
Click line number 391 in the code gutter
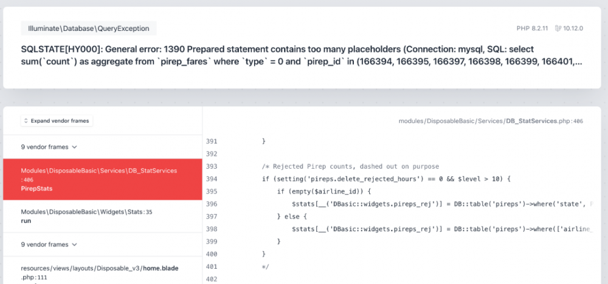click(x=212, y=141)
